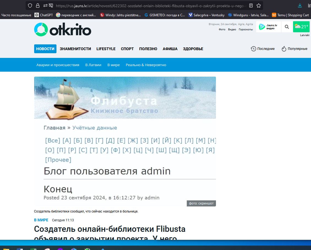
Task: Select the ЗНАМЕНИТОСТИ menu item
Action: pos(75,49)
